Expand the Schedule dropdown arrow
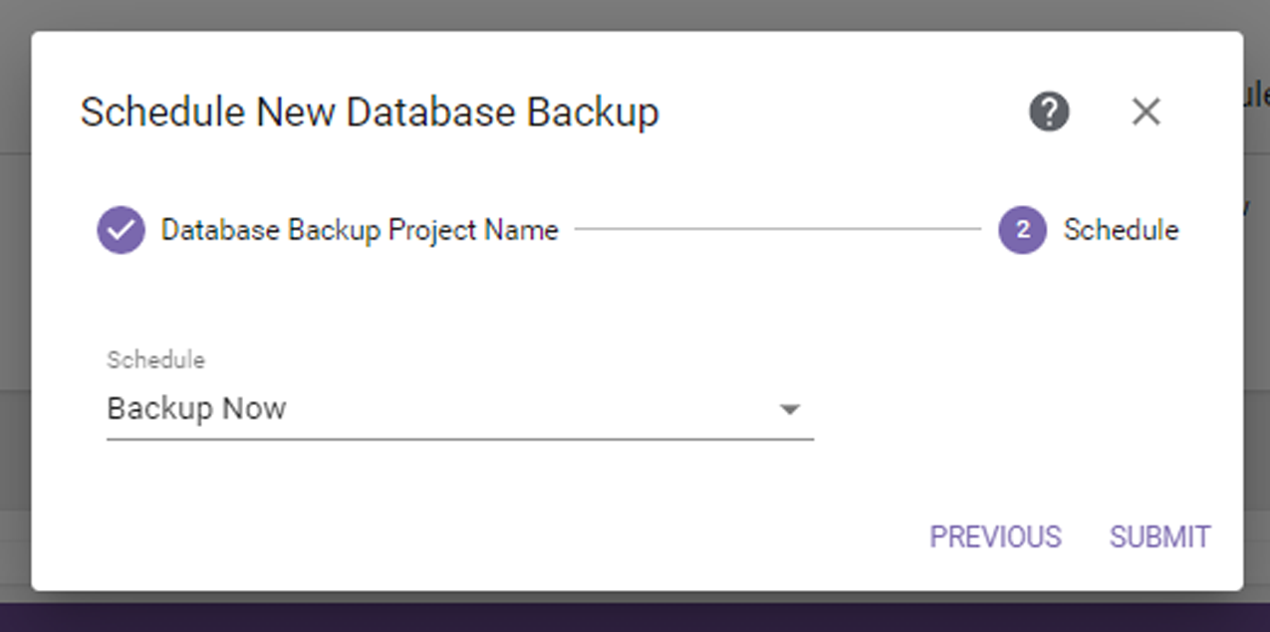This screenshot has width=1270, height=632. click(789, 409)
